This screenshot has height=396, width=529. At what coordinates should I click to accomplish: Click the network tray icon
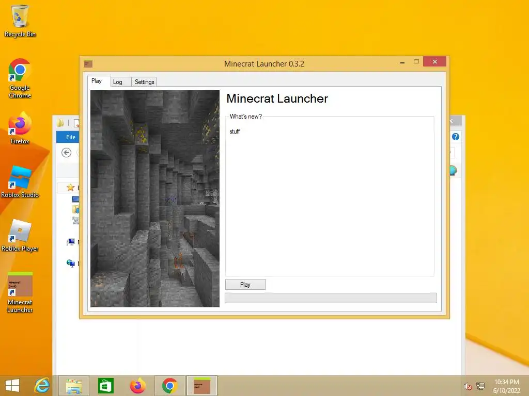[x=480, y=386]
